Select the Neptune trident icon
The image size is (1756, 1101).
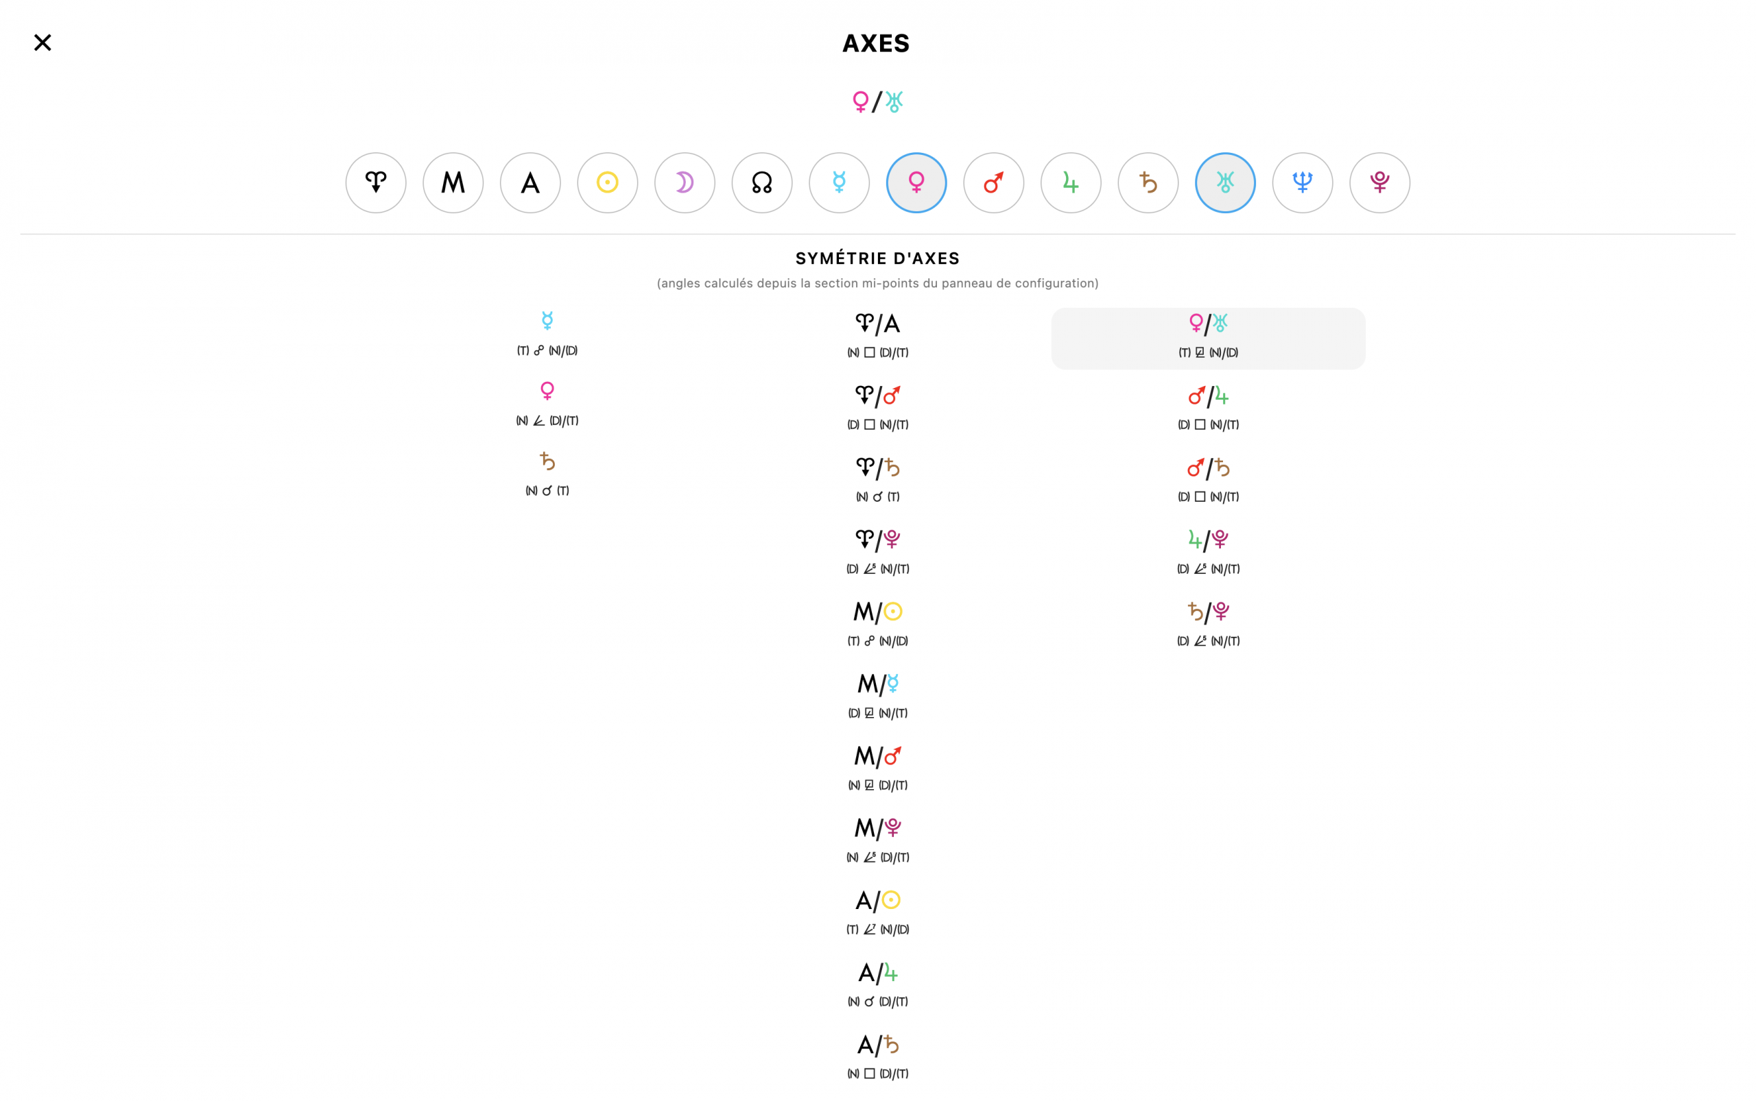[x=1303, y=183]
